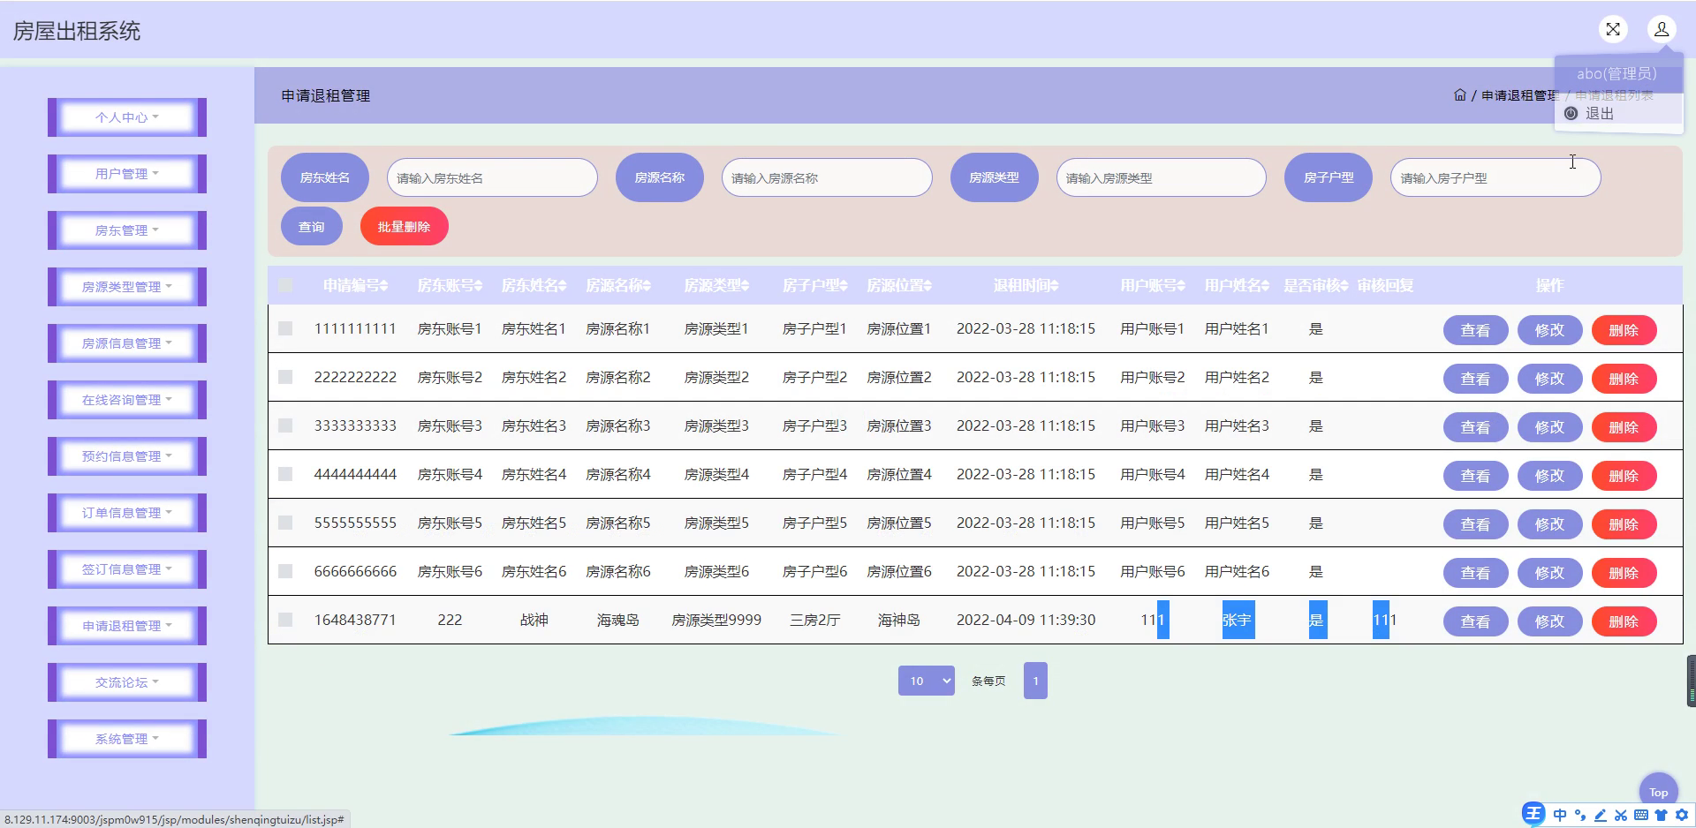
Task: Open the soft keyboard icon in IME bar
Action: 1640,815
